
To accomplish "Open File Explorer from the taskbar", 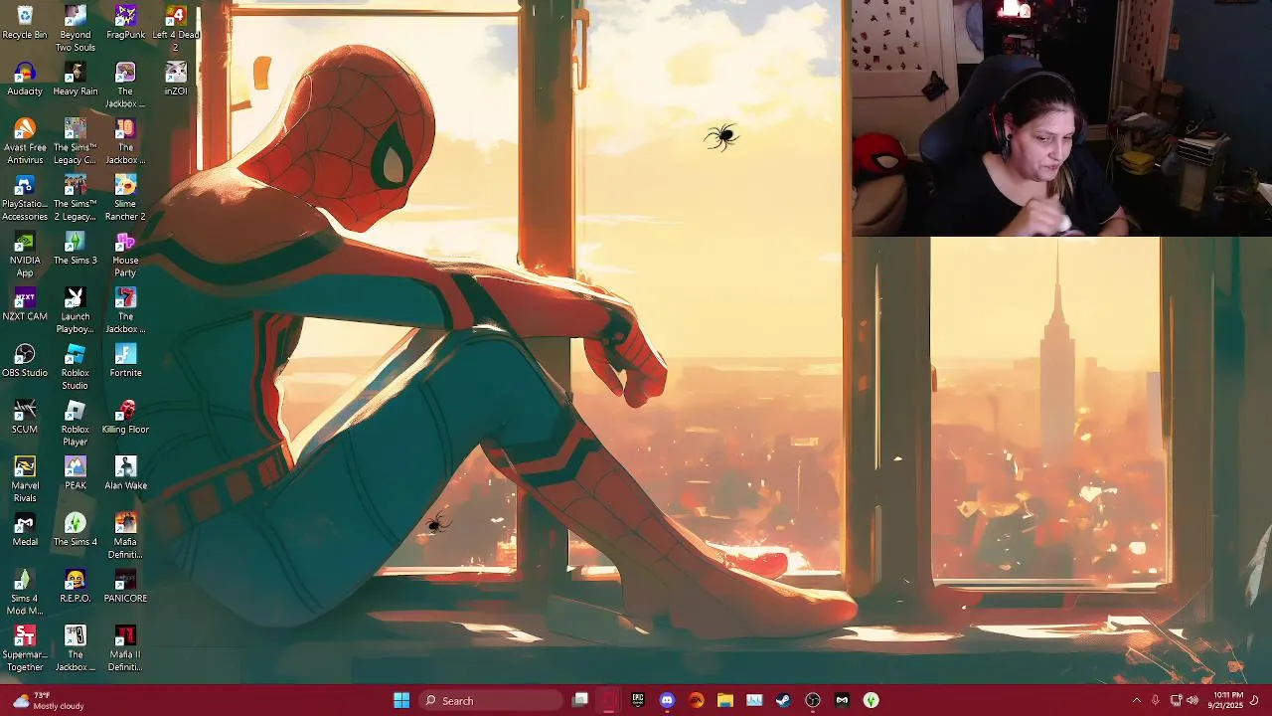I will (x=725, y=700).
